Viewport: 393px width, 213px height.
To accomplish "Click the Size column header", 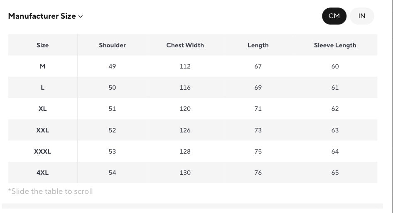I will point(42,45).
